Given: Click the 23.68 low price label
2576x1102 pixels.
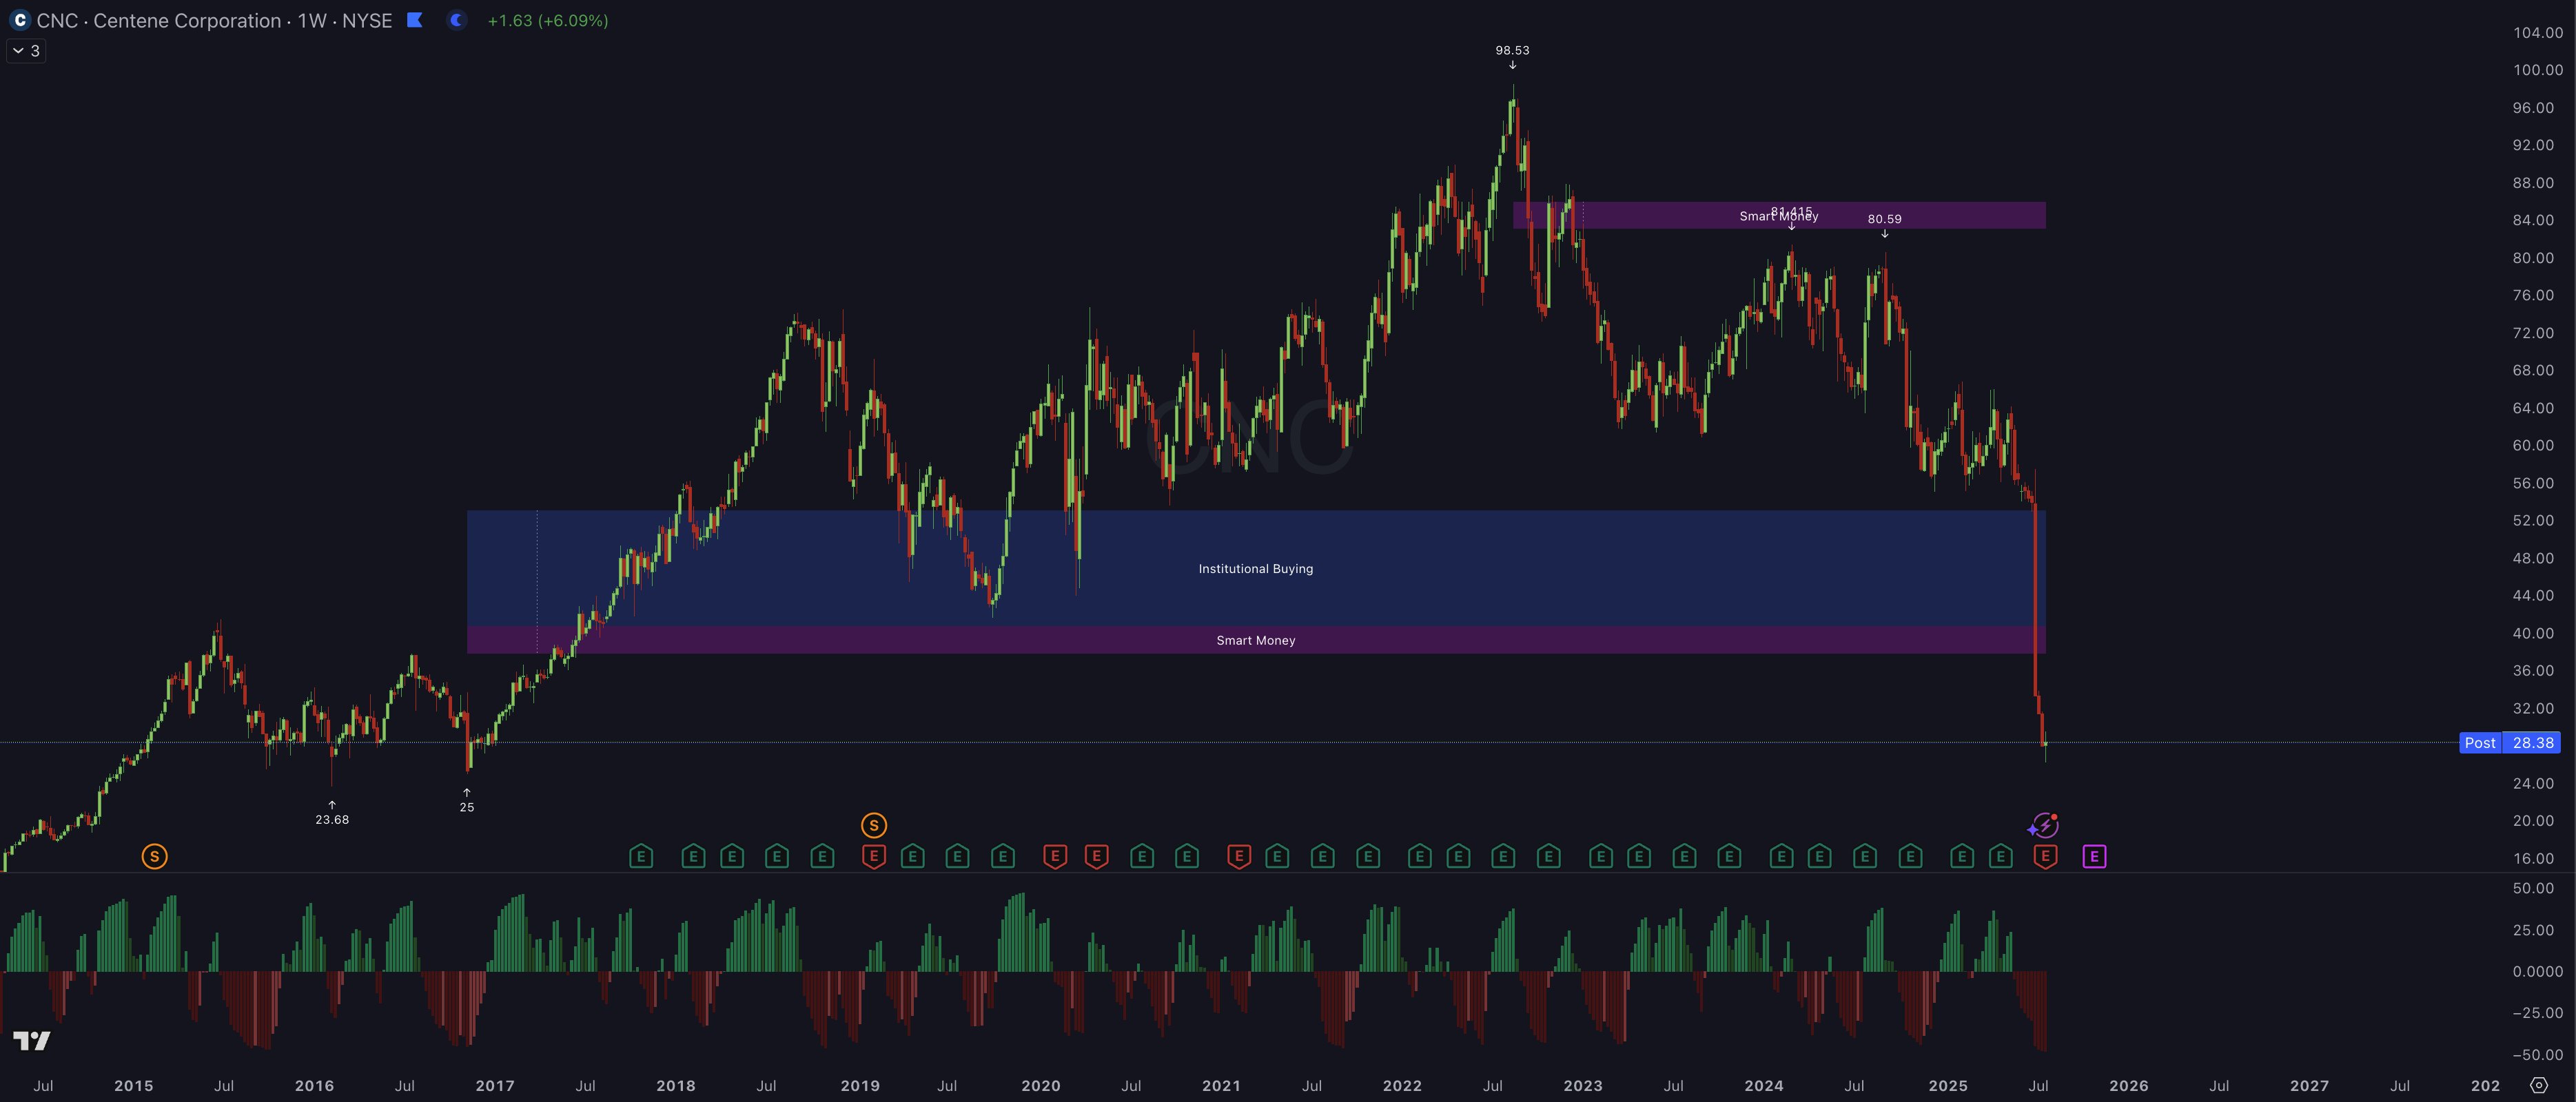Looking at the screenshot, I should (x=332, y=819).
